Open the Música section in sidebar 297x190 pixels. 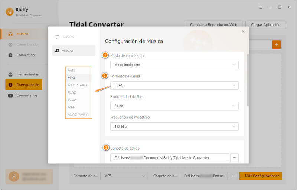pyautogui.click(x=24, y=34)
